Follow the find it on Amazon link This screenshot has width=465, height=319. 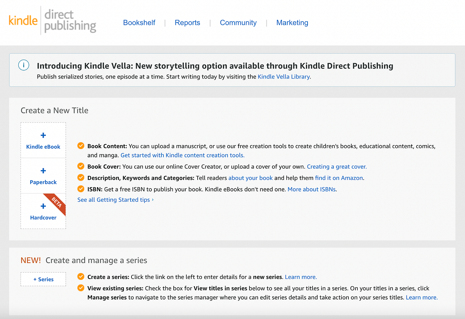click(x=339, y=178)
